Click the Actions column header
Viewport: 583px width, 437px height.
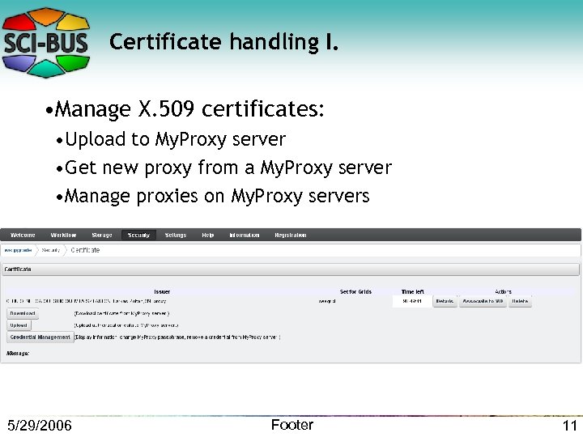point(504,291)
